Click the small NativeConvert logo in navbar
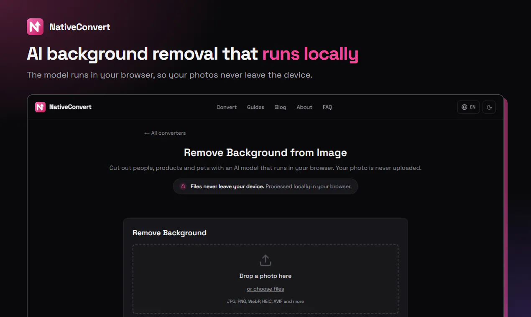The image size is (531, 317). 40,107
